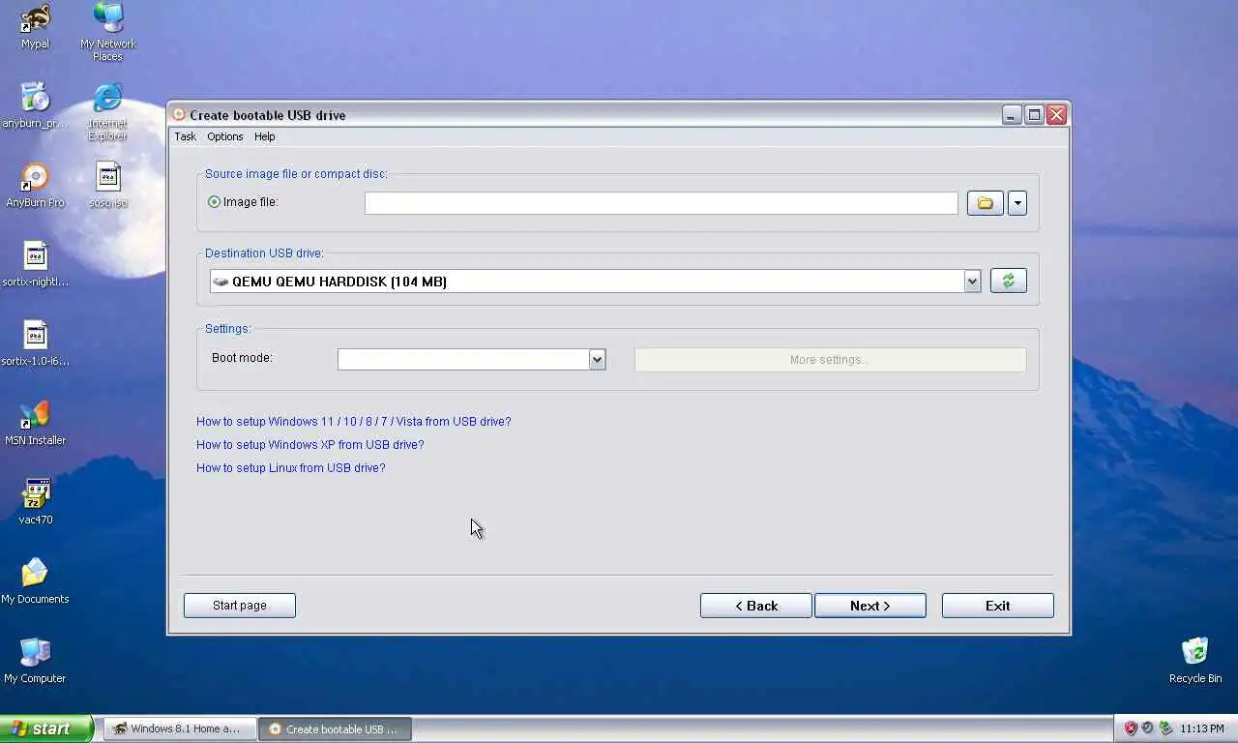The image size is (1238, 743).
Task: Open Linux USB setup help link
Action: click(290, 468)
